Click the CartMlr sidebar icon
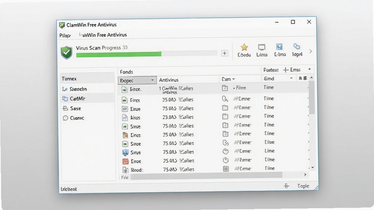374x210 pixels. tap(65, 98)
